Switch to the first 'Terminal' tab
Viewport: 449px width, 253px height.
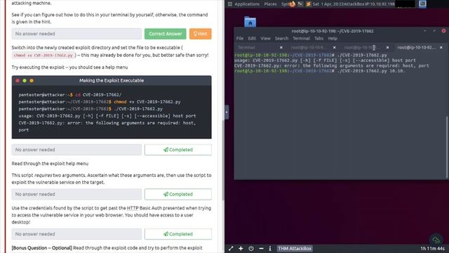click(x=257, y=47)
